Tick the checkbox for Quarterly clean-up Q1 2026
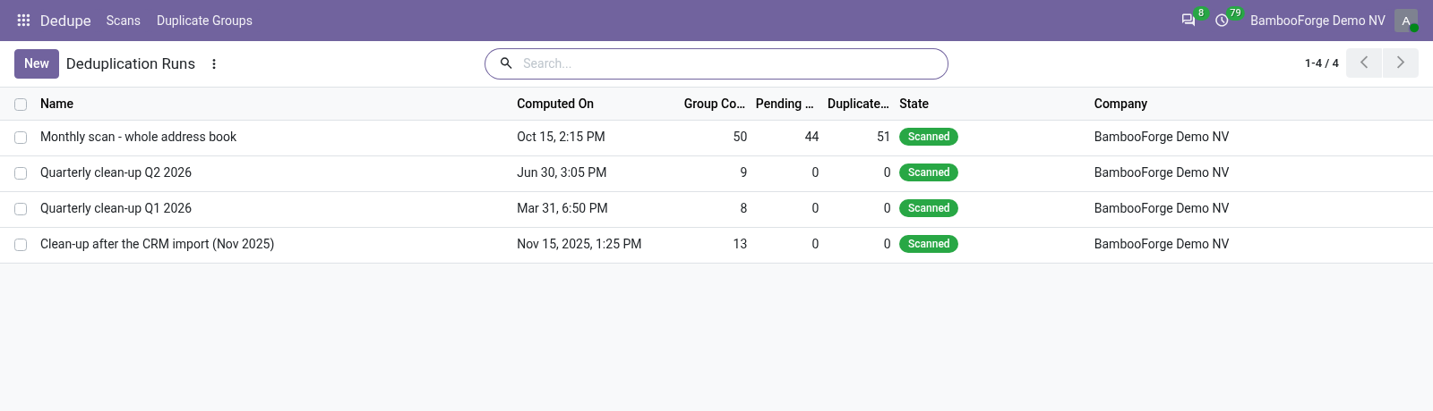1433x411 pixels. tap(21, 209)
